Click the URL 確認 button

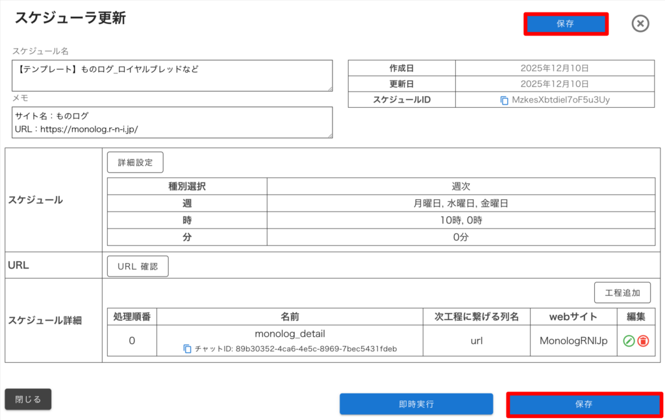pyautogui.click(x=138, y=266)
